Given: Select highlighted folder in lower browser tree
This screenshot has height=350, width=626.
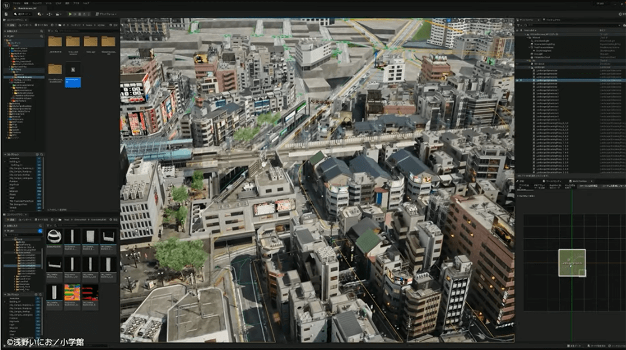Looking at the screenshot, I should pyautogui.click(x=24, y=265).
